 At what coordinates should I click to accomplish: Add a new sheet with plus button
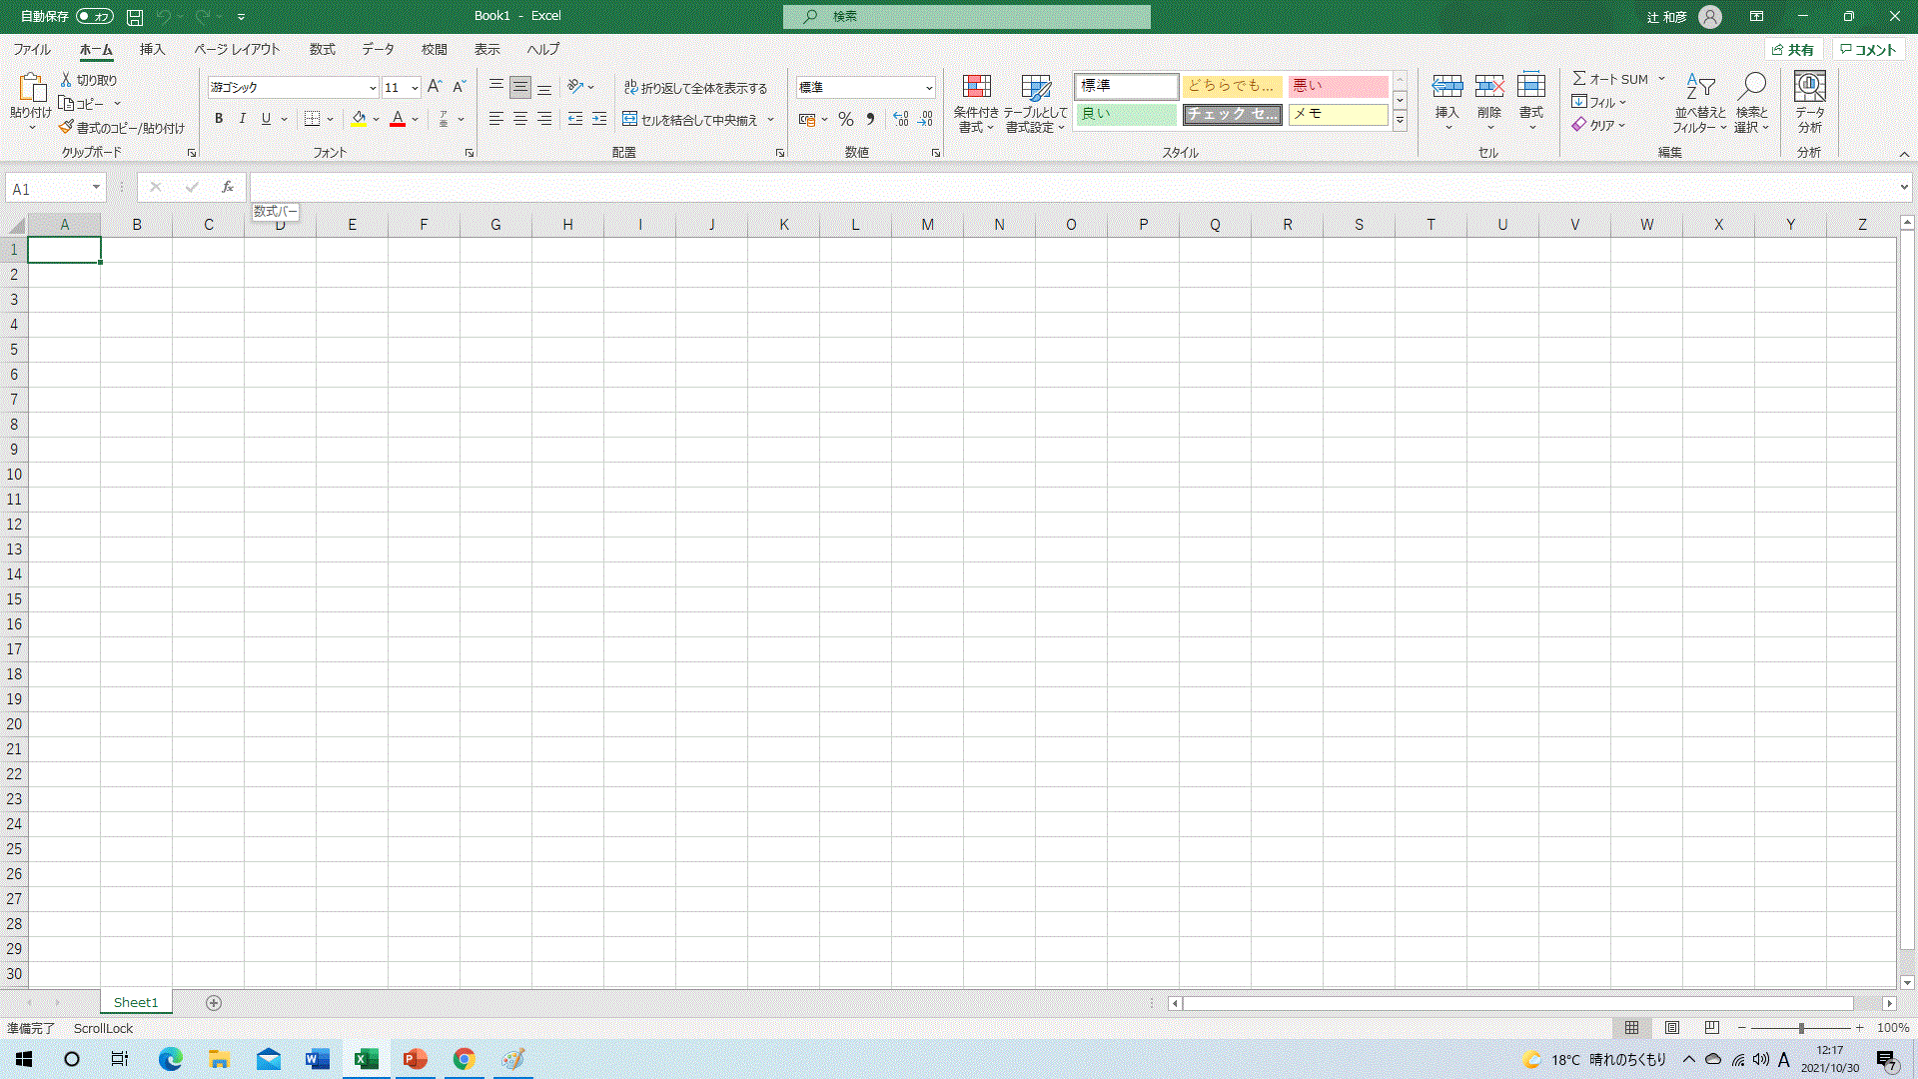(214, 1003)
